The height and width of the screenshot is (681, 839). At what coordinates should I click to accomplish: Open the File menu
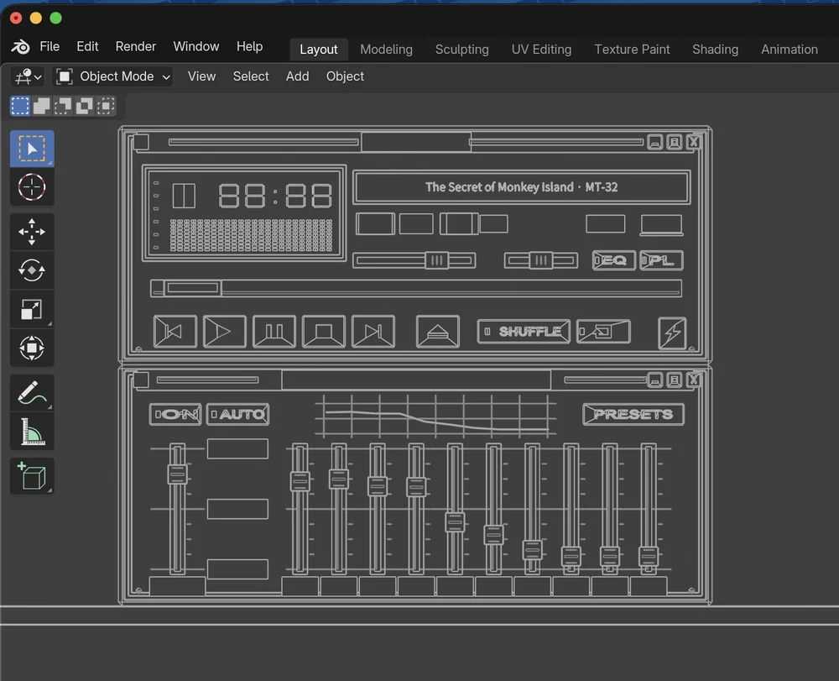point(50,46)
